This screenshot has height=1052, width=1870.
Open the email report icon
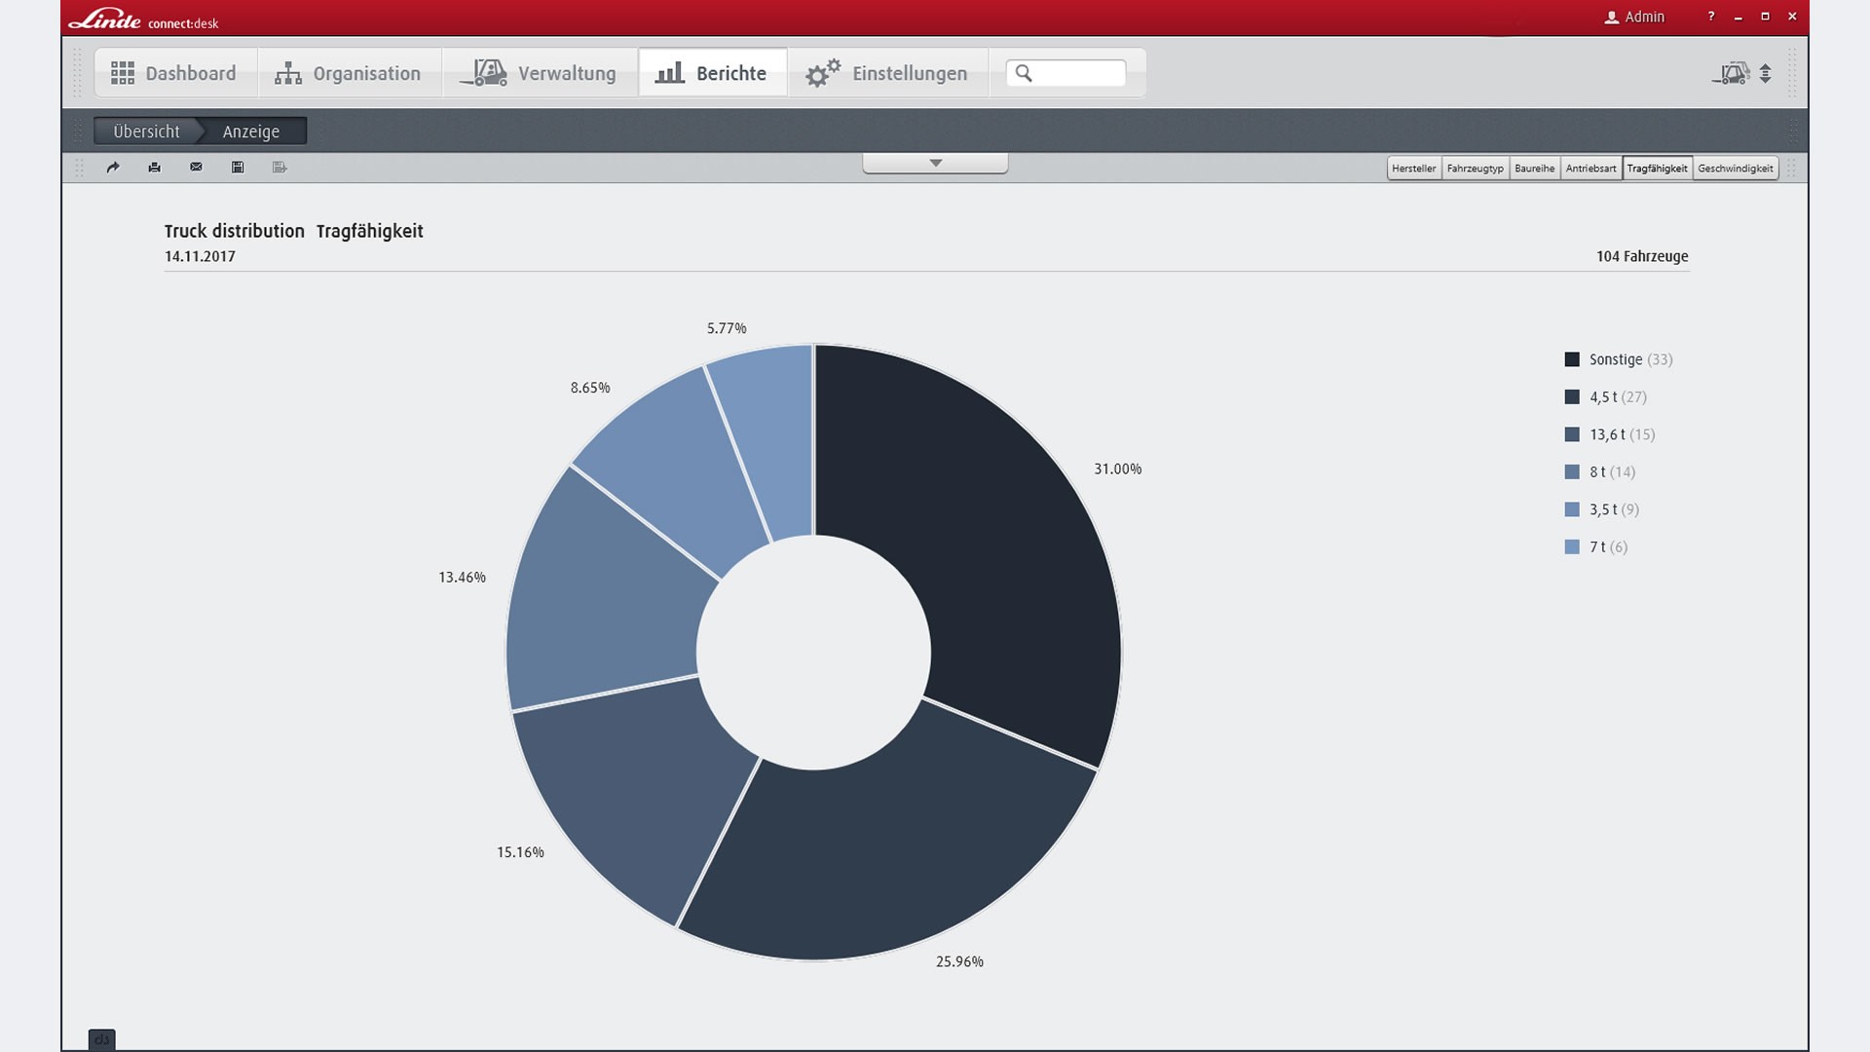[196, 168]
